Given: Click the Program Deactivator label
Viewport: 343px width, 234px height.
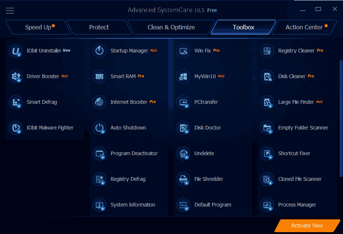Looking at the screenshot, I should coord(134,153).
